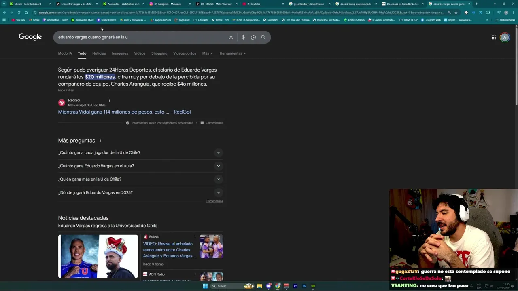518x291 pixels.
Task: Reload the page in Chrome
Action: (19, 13)
